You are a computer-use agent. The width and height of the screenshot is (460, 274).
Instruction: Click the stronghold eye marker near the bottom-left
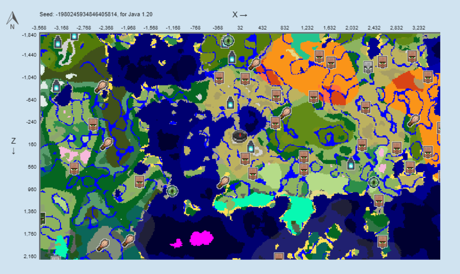tap(172, 190)
